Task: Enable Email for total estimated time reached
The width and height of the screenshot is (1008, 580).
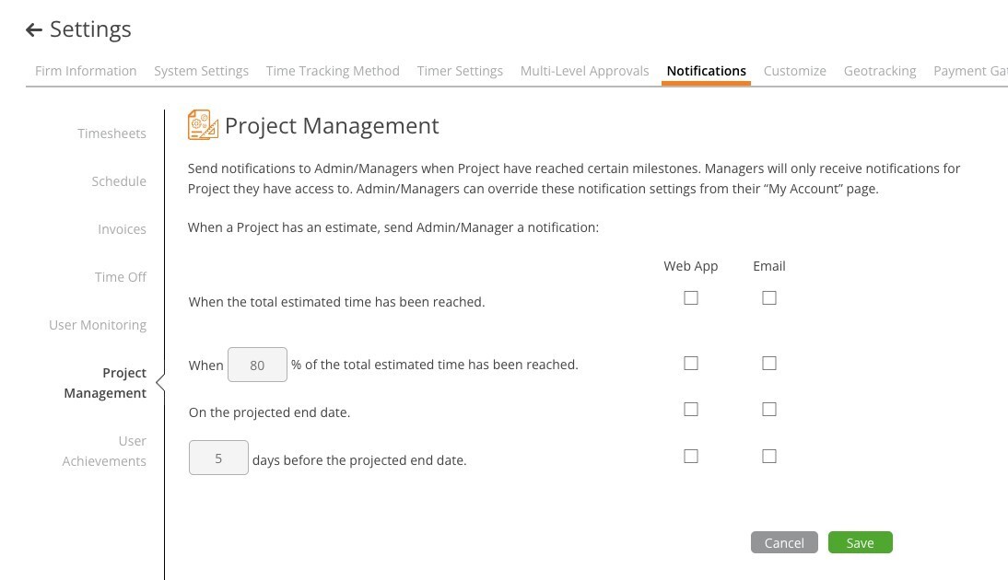Action: point(768,298)
